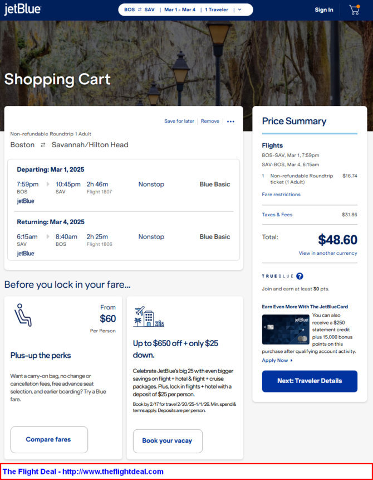Click Next: Traveler Details button
The height and width of the screenshot is (480, 373).
[x=310, y=381]
